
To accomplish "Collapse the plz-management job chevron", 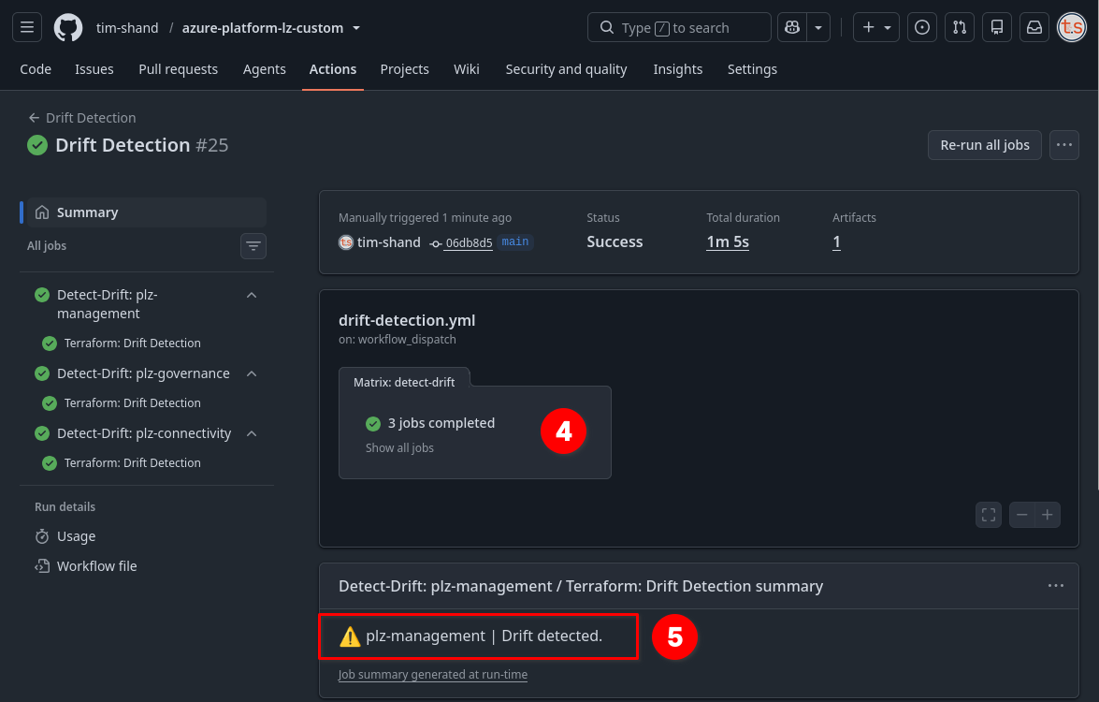I will tap(252, 295).
